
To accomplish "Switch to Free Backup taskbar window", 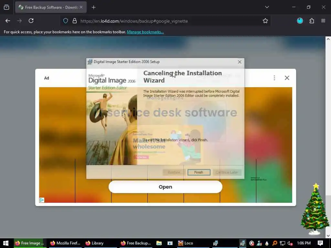I will [135, 243].
